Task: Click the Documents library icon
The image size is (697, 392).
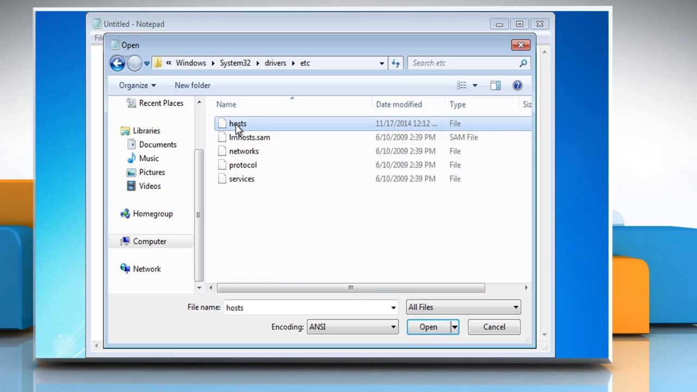Action: point(131,144)
